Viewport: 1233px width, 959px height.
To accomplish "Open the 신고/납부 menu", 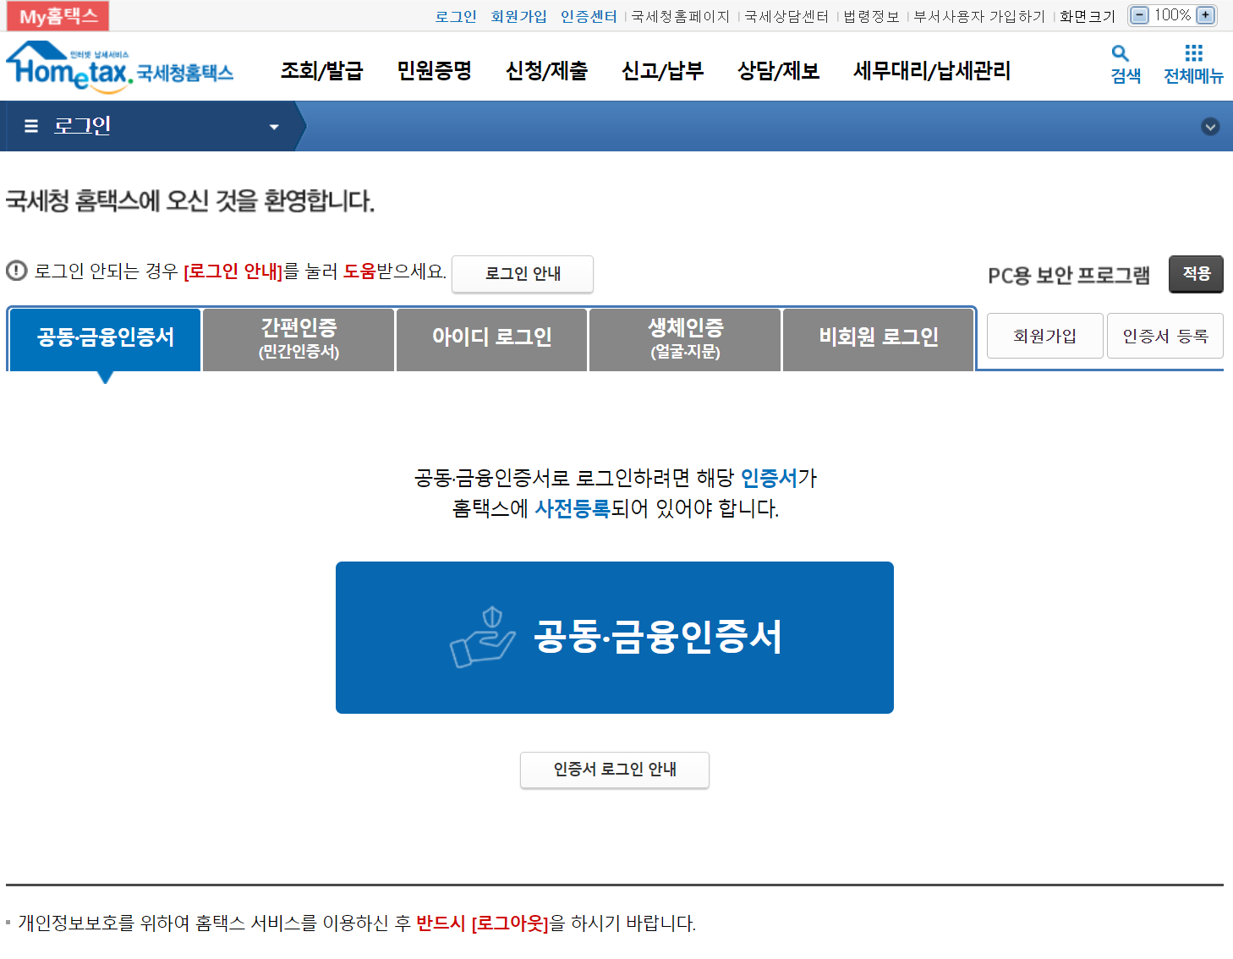I will click(662, 71).
